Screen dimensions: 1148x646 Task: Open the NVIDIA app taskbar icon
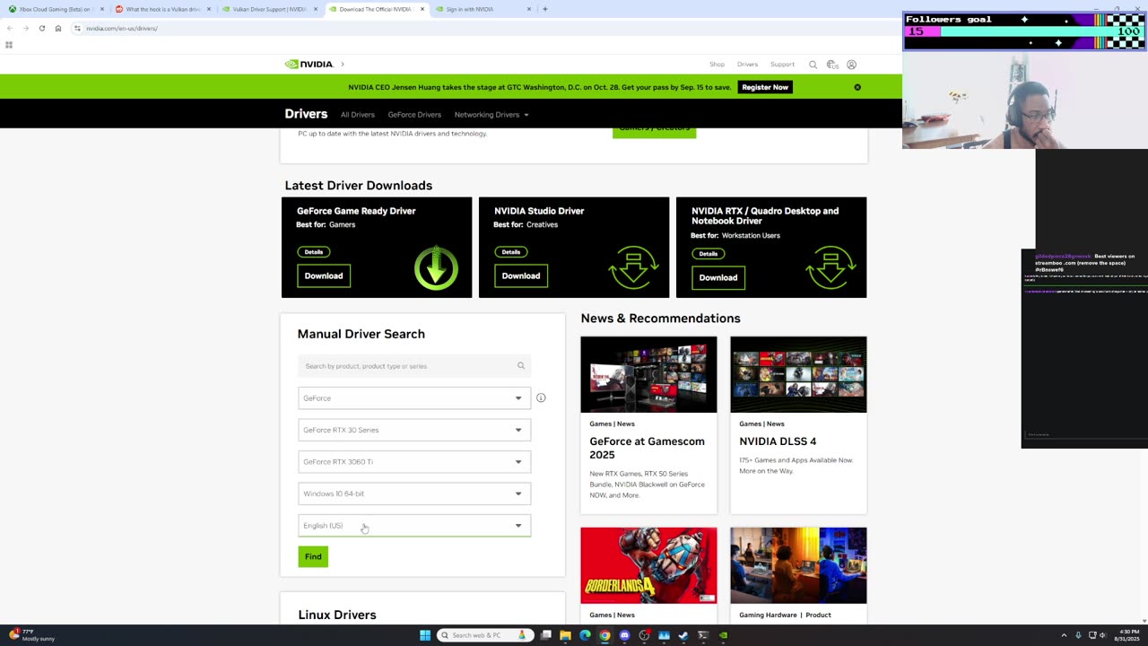pos(723,635)
